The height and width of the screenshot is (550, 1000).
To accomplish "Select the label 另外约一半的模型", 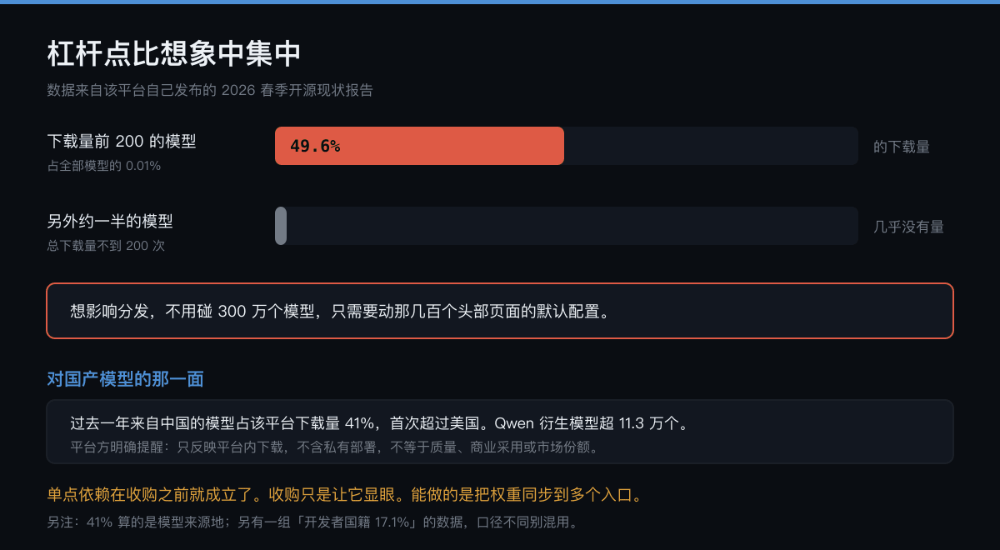I will click(x=110, y=222).
